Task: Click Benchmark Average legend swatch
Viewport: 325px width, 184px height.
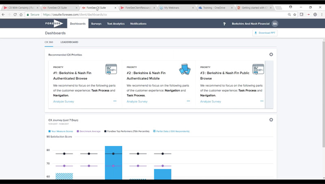Action: point(78,131)
